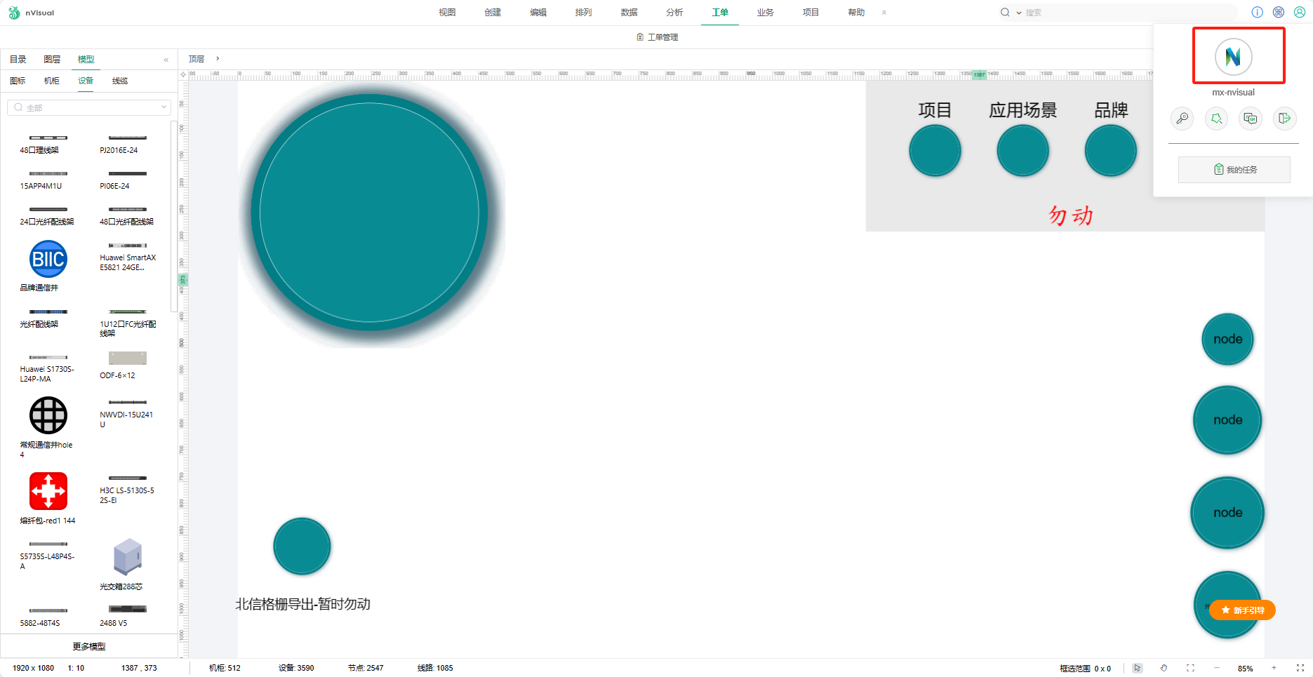Screen dimensions: 1313x677
Task: Switch to the 目录 tab
Action: click(x=18, y=60)
